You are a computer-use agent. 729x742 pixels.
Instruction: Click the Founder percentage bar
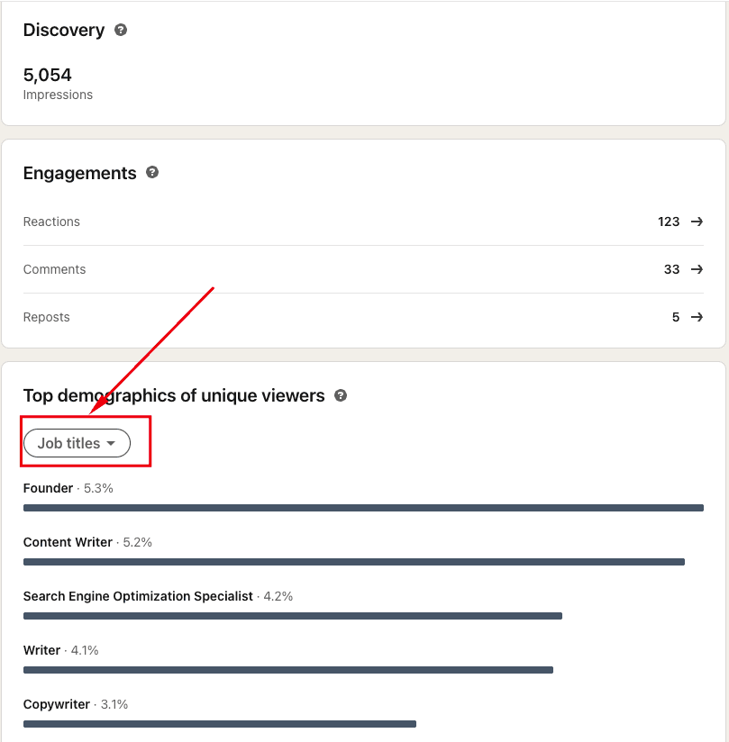pyautogui.click(x=360, y=508)
